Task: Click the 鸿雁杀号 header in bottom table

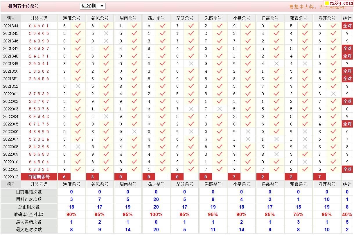Action: coord(72,184)
